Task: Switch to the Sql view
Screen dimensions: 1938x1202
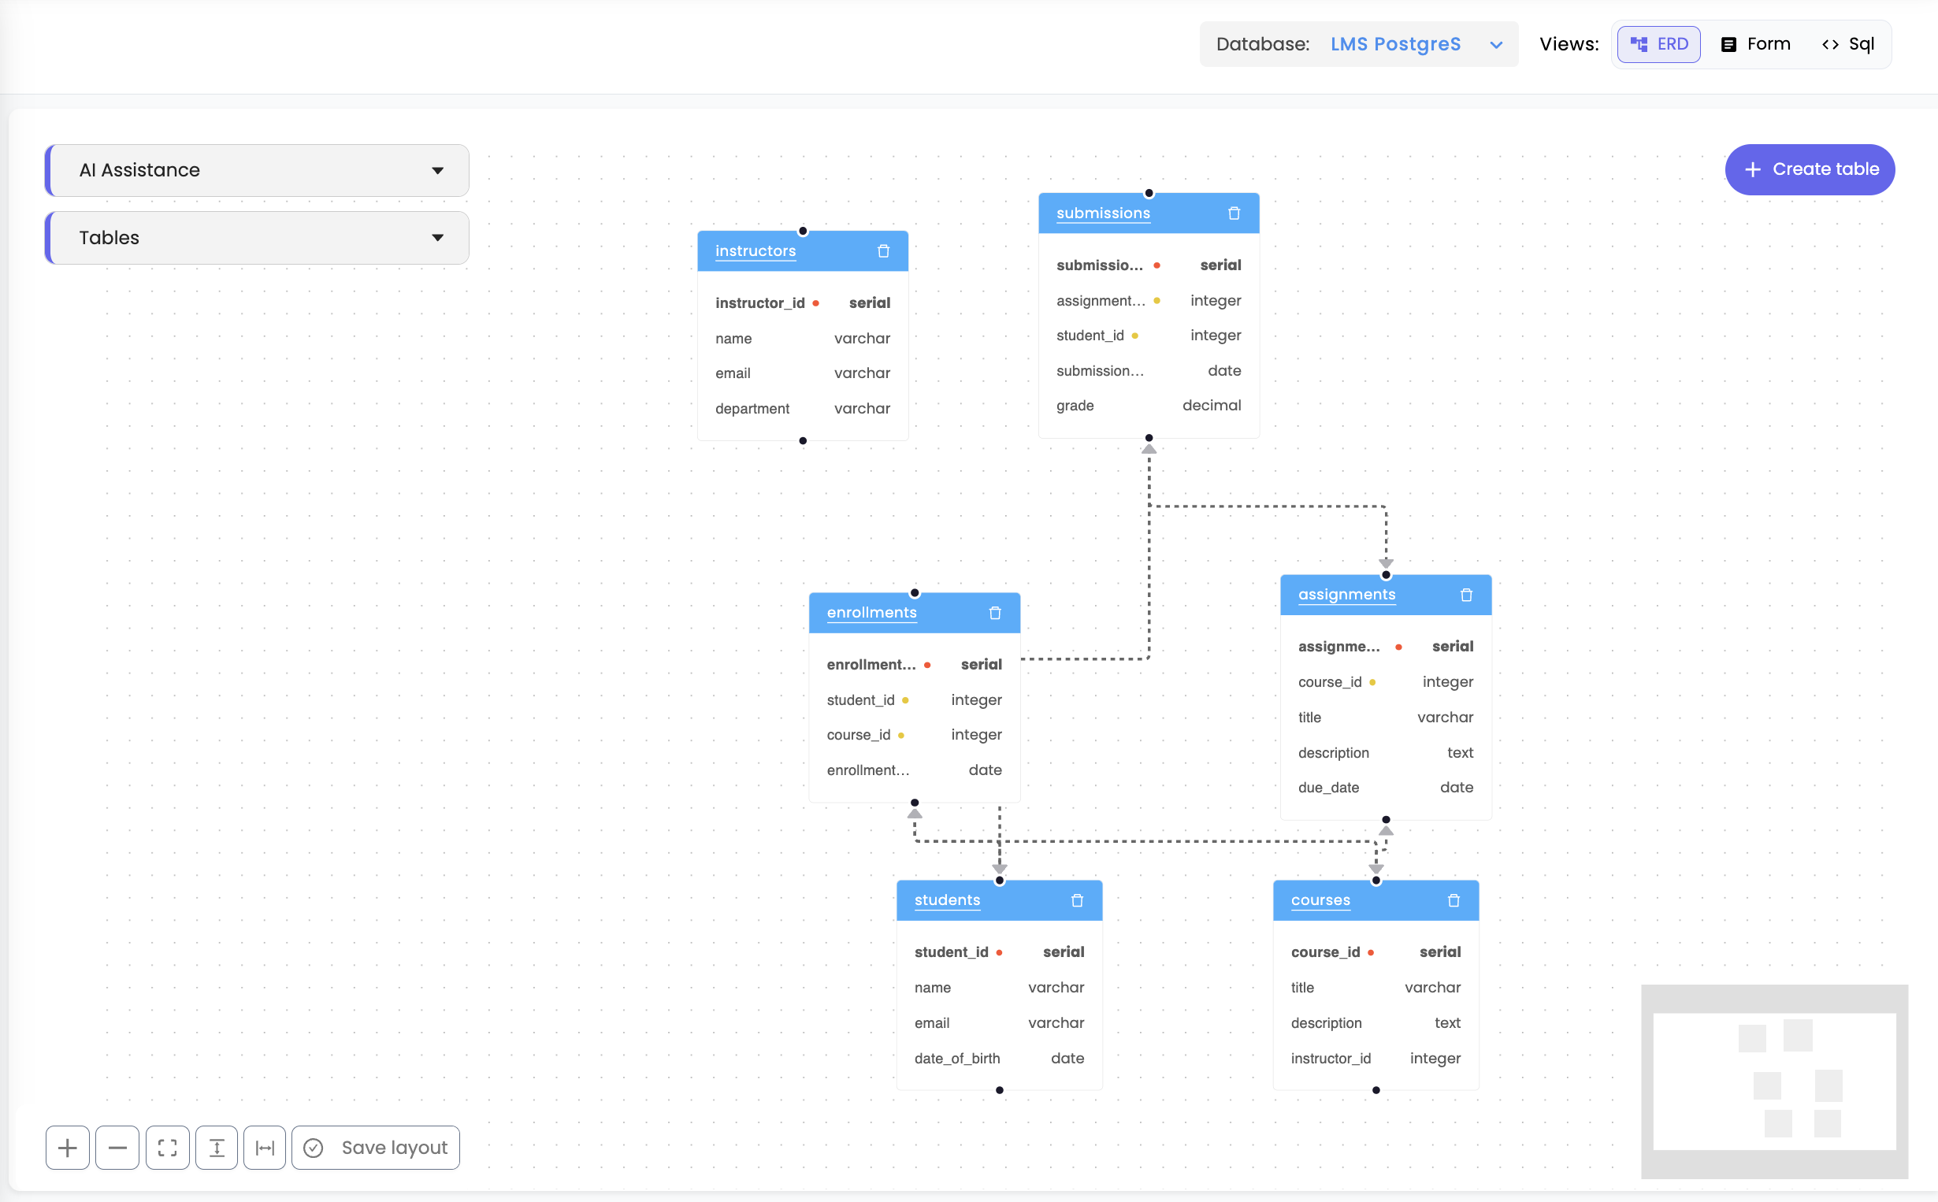Action: (x=1848, y=44)
